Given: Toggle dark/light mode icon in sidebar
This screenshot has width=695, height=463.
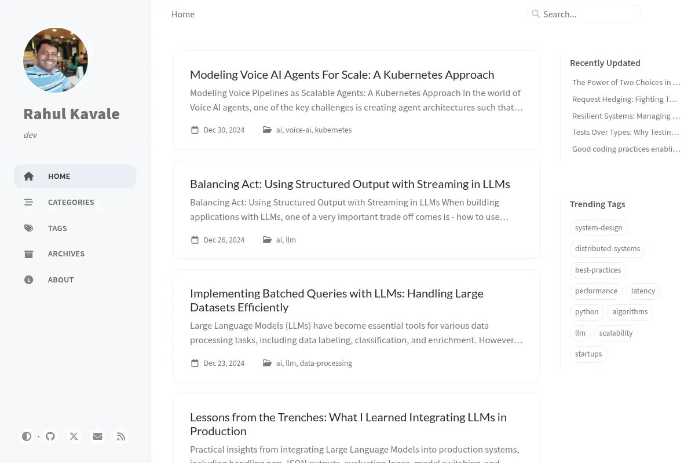Looking at the screenshot, I should (x=27, y=436).
